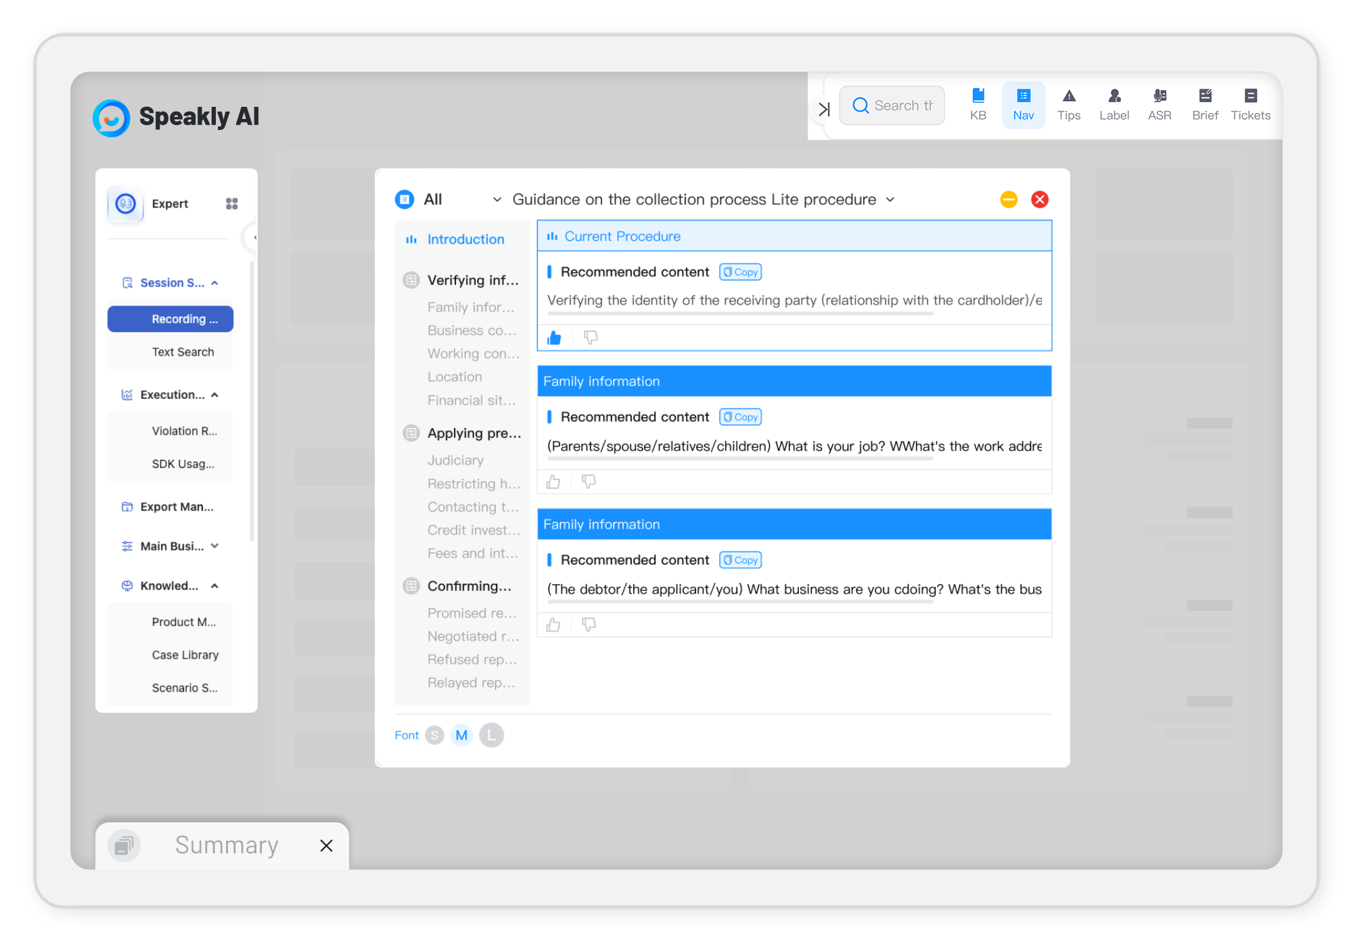Give thumbs up to Current Procedure content

pos(555,337)
